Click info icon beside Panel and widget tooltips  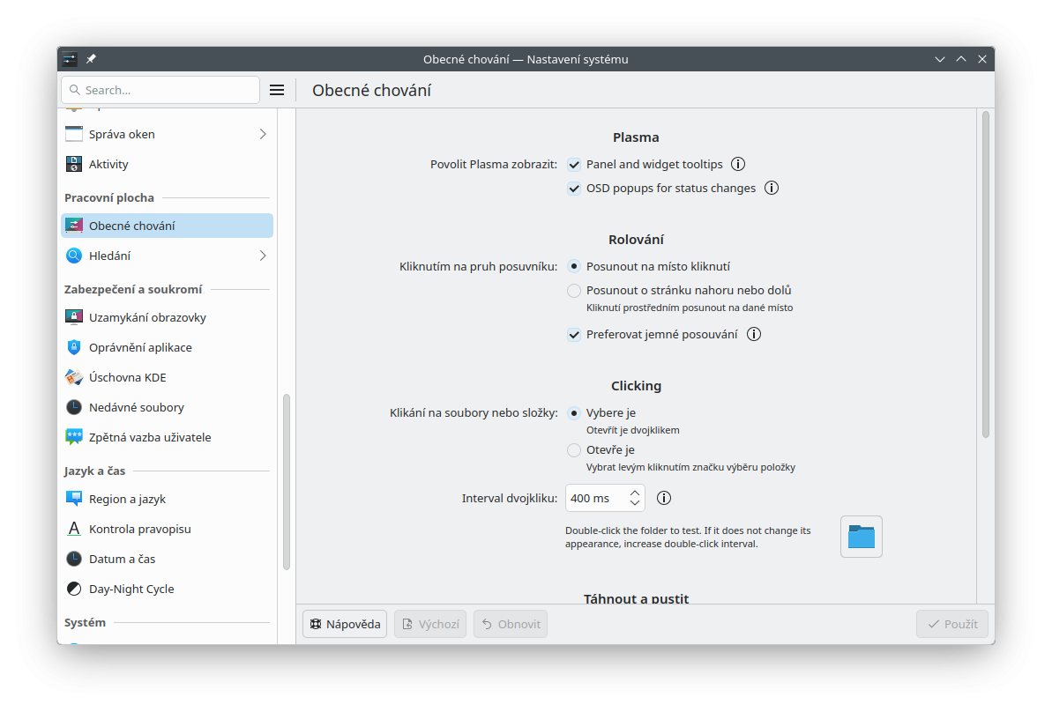click(739, 164)
